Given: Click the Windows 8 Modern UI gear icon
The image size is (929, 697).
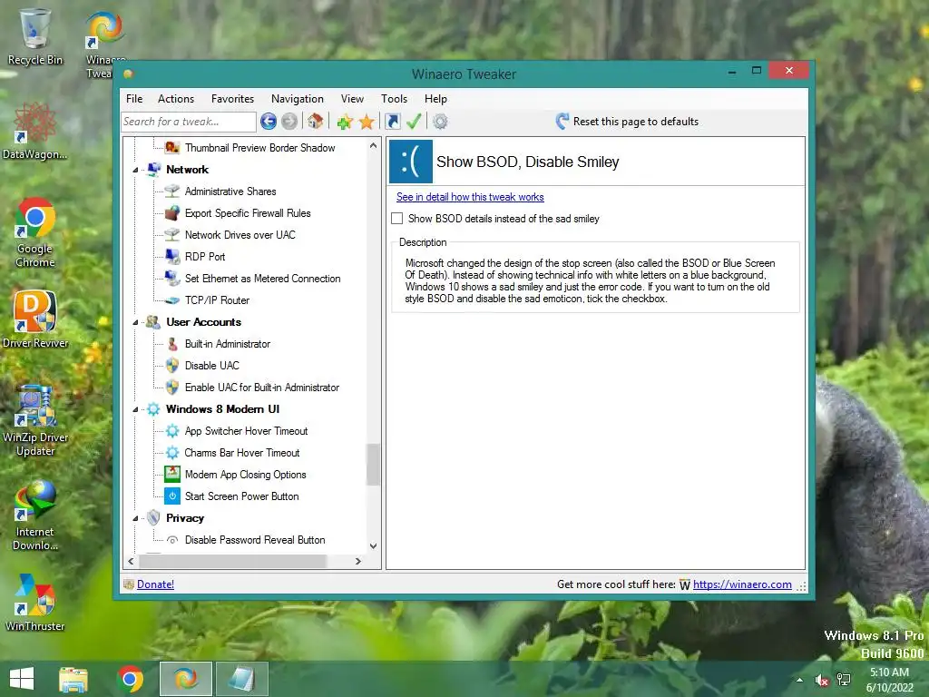Looking at the screenshot, I should click(153, 409).
